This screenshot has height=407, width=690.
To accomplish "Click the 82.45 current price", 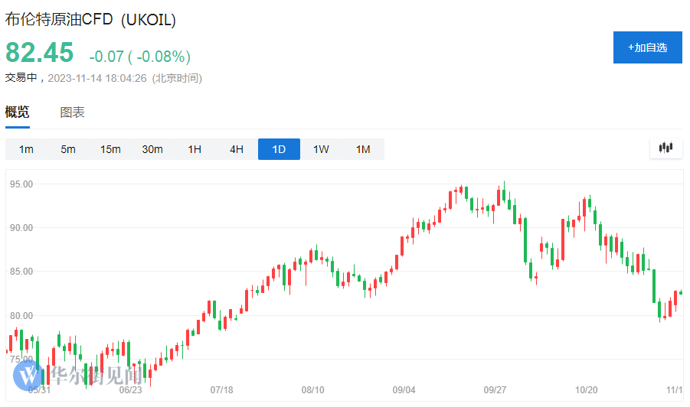I will (x=40, y=53).
